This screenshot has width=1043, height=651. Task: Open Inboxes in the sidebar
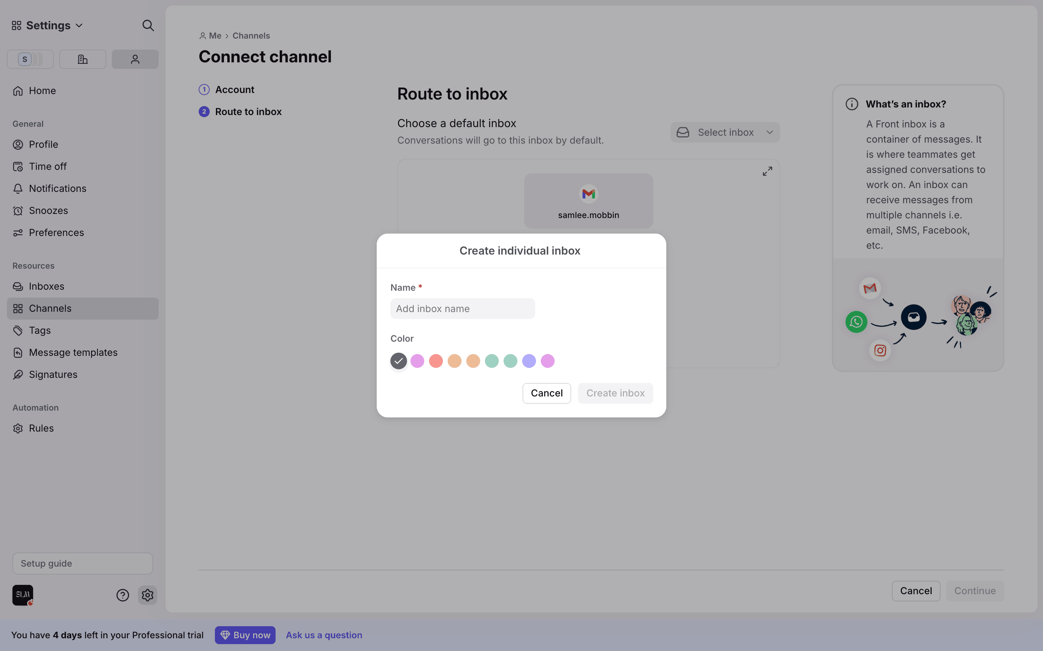[46, 286]
